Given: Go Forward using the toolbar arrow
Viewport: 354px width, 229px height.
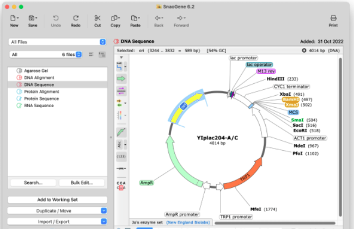Looking at the screenshot, I should [180, 18].
